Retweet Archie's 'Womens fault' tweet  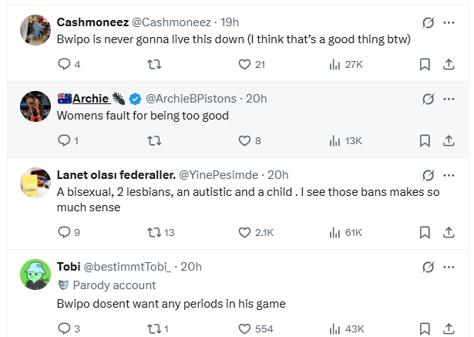tap(154, 140)
